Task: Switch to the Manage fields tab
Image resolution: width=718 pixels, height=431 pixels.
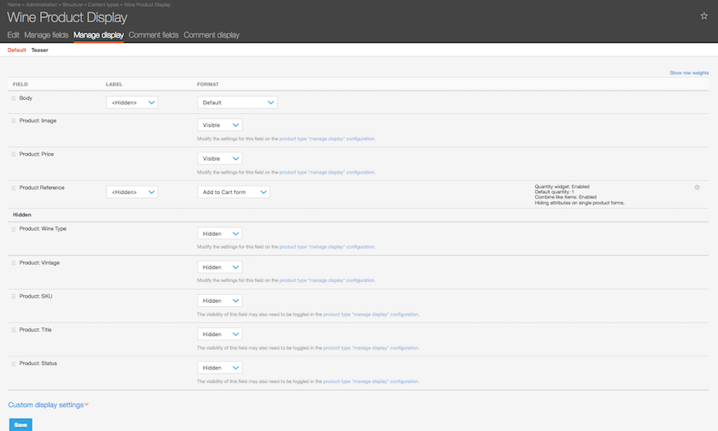Action: (x=47, y=35)
